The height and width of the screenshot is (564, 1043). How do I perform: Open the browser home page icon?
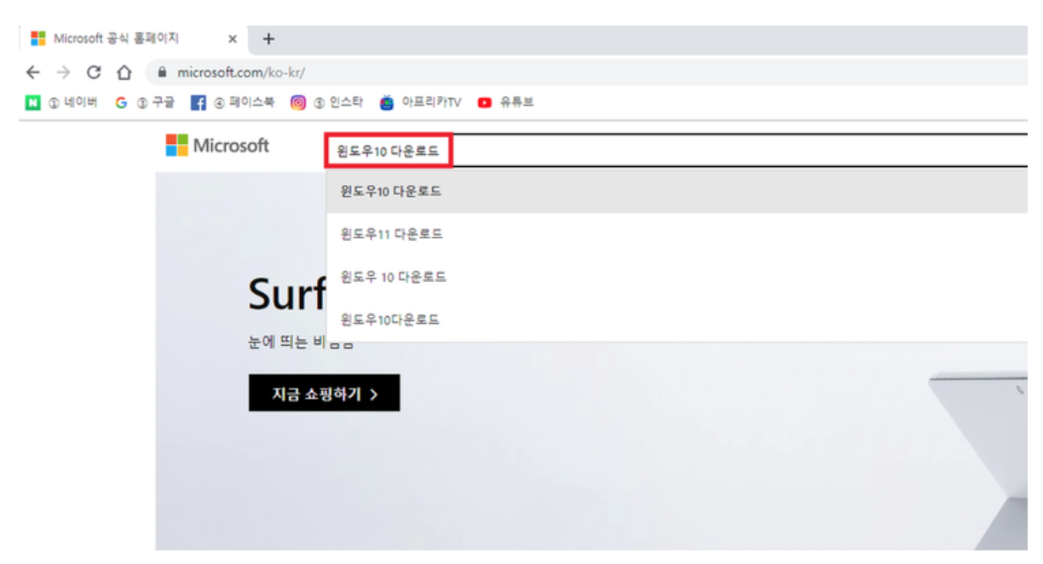(x=124, y=72)
